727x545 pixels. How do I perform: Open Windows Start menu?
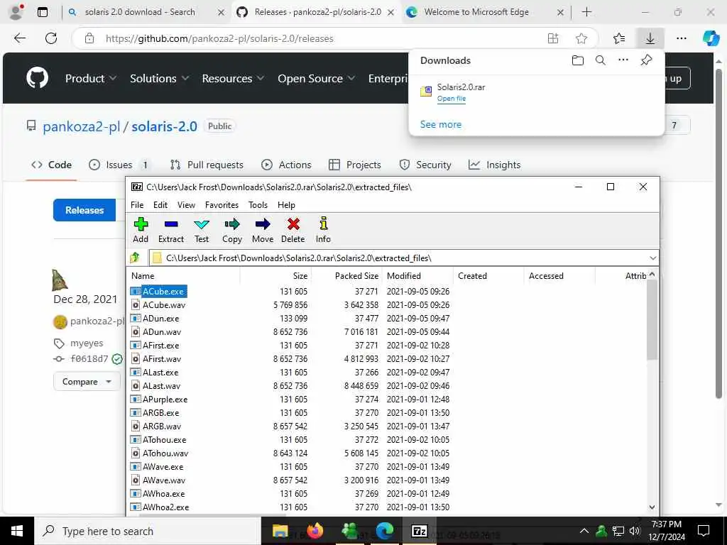17,531
